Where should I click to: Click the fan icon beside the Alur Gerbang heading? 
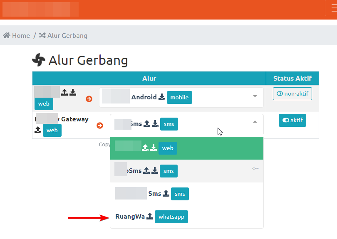point(39,60)
